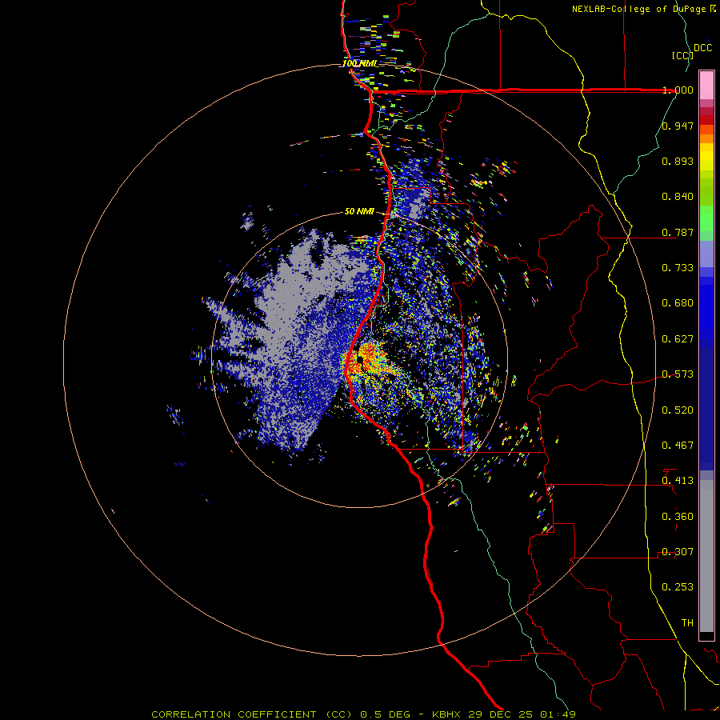This screenshot has height=720, width=720.
Task: Pick the bright green swatch in color bar
Action: point(706,218)
